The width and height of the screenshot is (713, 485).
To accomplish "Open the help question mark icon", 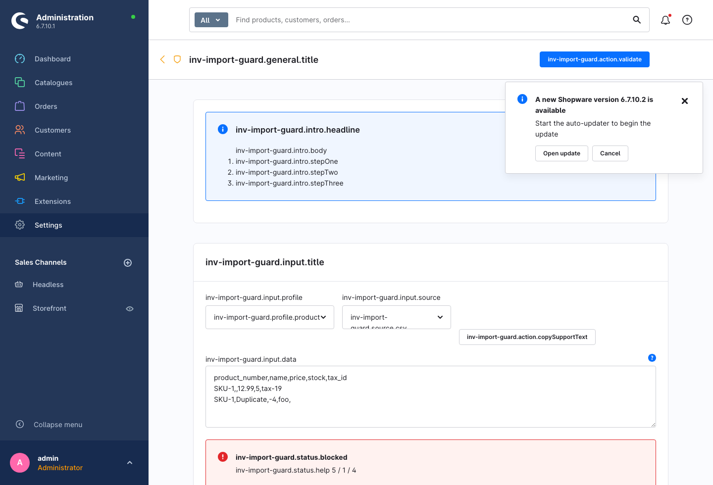I will [687, 20].
